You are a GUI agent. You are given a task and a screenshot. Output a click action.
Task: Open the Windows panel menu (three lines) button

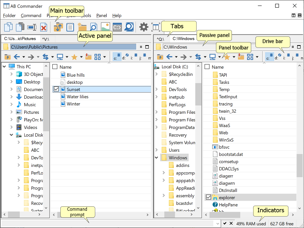(293, 47)
